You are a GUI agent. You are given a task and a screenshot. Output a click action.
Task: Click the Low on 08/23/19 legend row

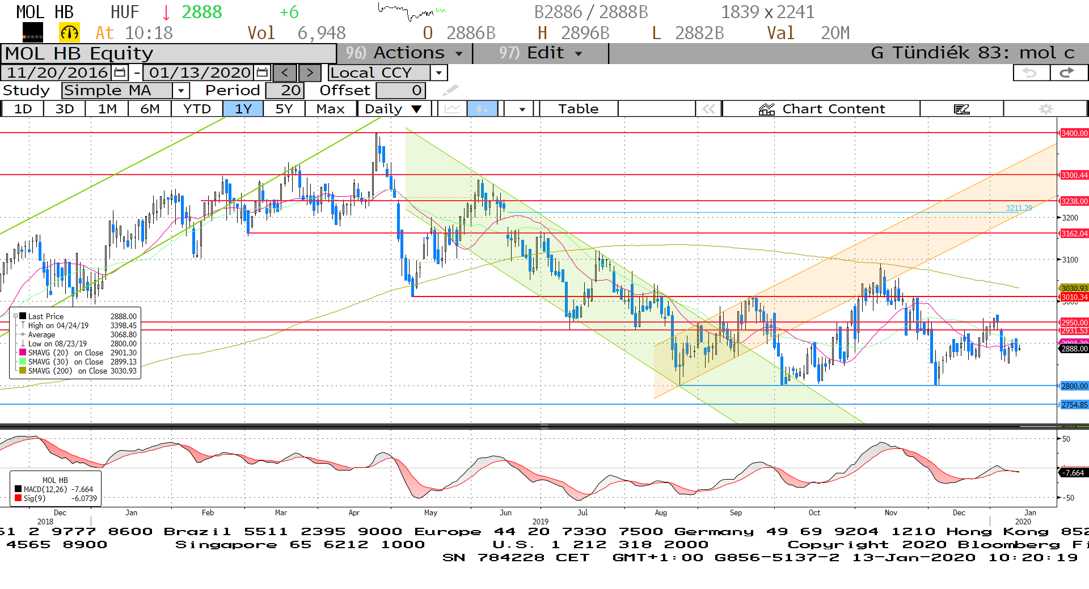(78, 344)
